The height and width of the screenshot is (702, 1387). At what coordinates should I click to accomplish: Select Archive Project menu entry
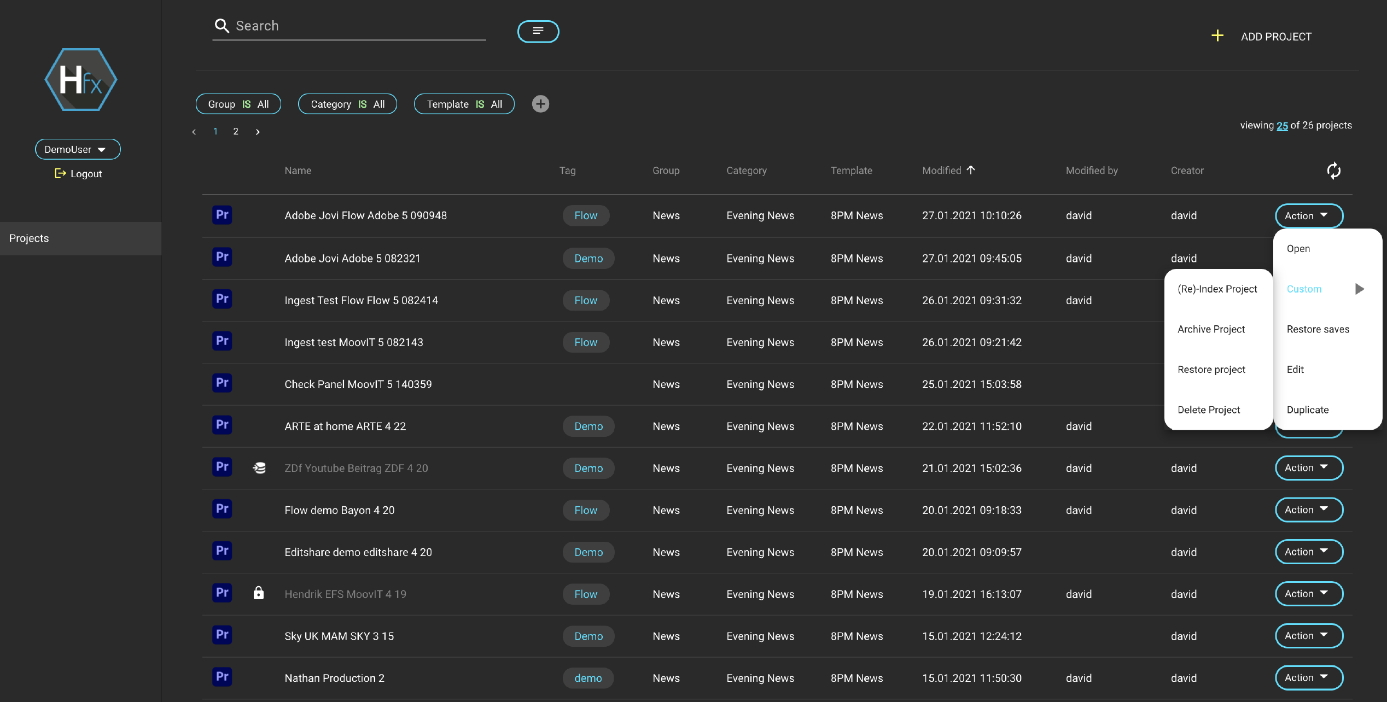(x=1211, y=329)
